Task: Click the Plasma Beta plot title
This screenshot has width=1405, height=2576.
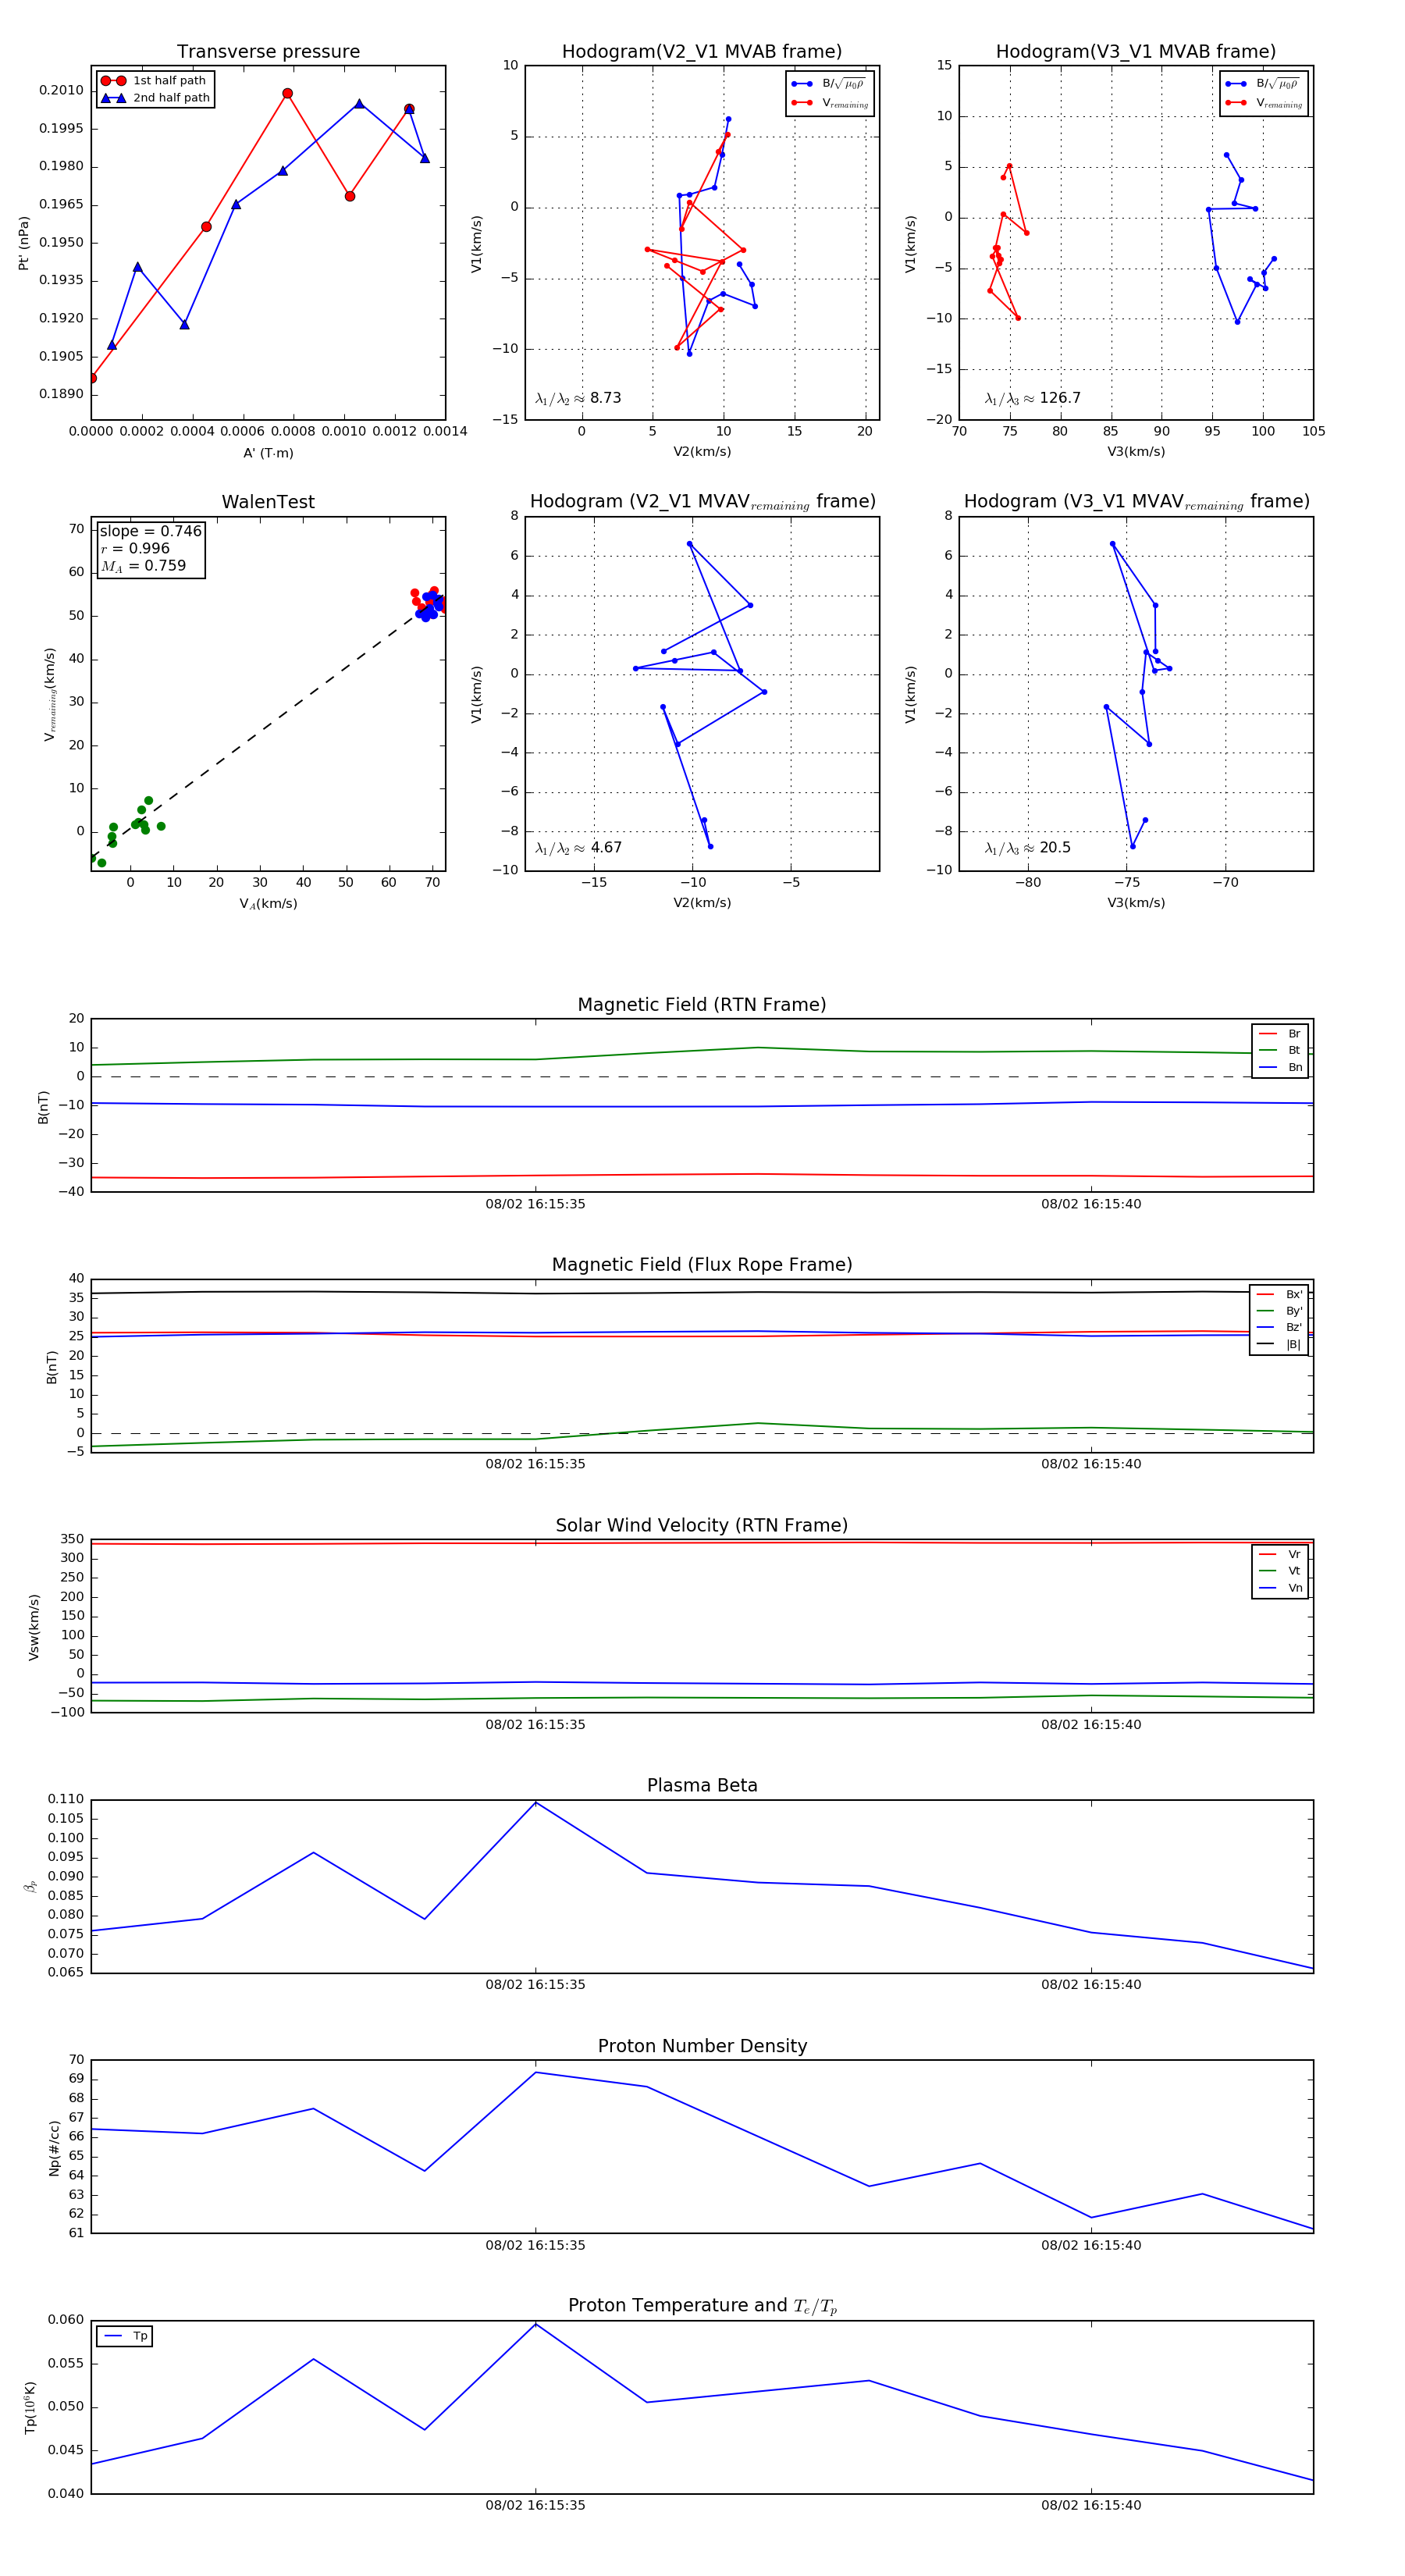Action: coord(702,1785)
